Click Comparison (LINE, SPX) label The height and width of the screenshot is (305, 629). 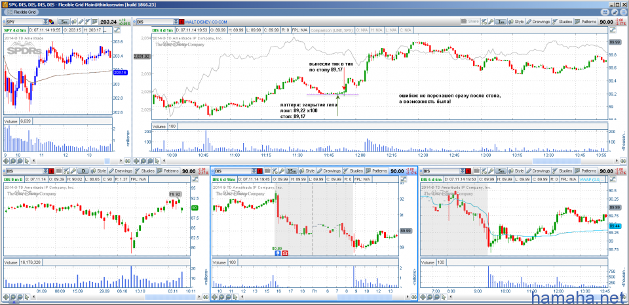coord(333,30)
